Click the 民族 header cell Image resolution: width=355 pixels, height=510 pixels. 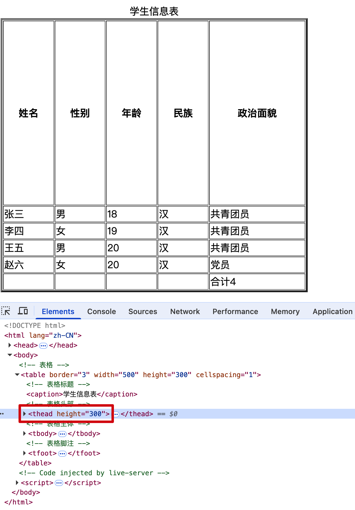point(183,113)
